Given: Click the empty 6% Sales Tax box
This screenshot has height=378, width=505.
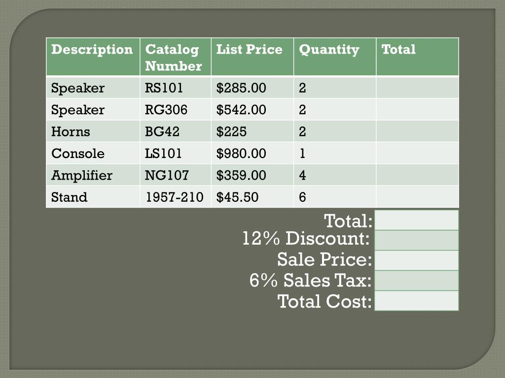Looking at the screenshot, I should click(x=417, y=281).
